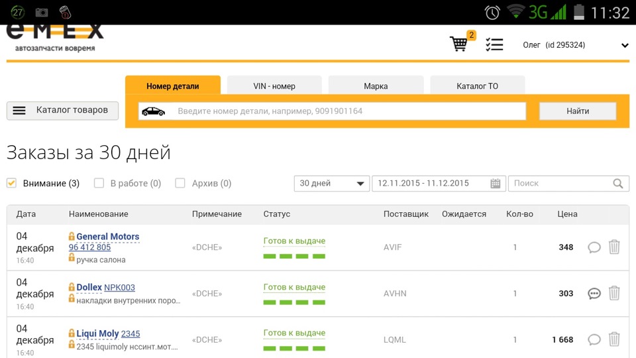
Task: Open the checklist orders icon
Action: [x=494, y=44]
